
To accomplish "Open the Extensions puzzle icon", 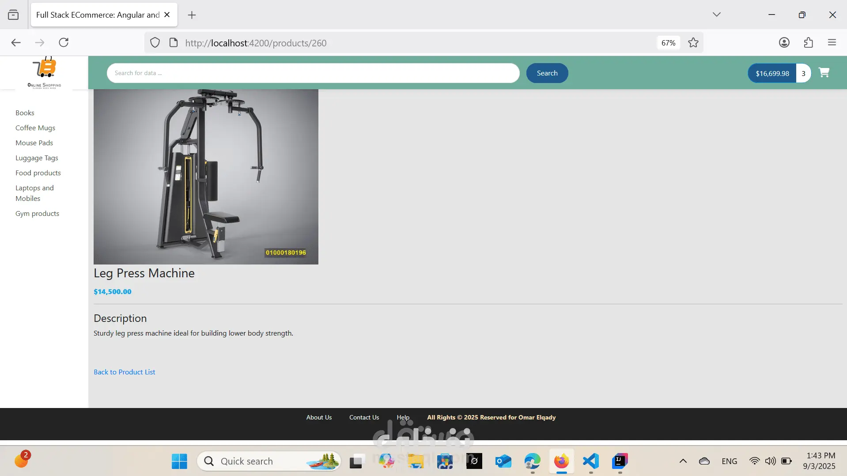I will click(808, 42).
